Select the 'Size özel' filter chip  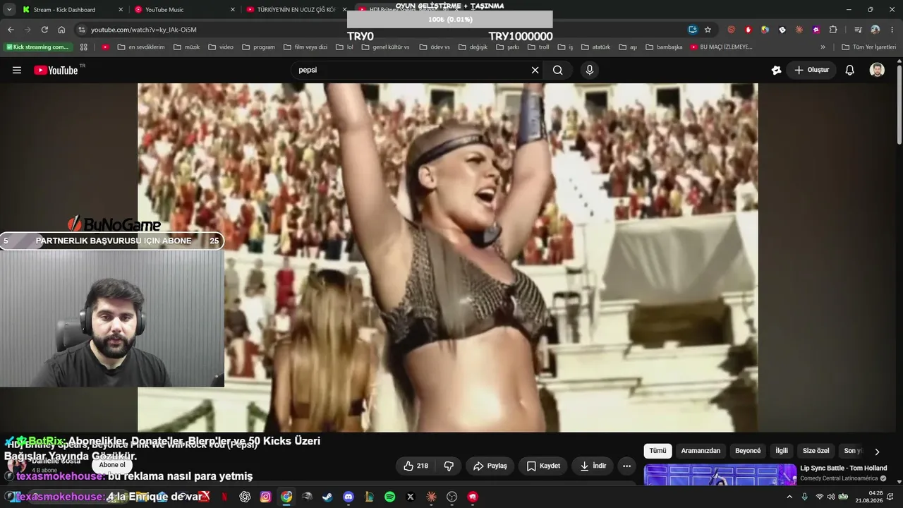coord(816,451)
